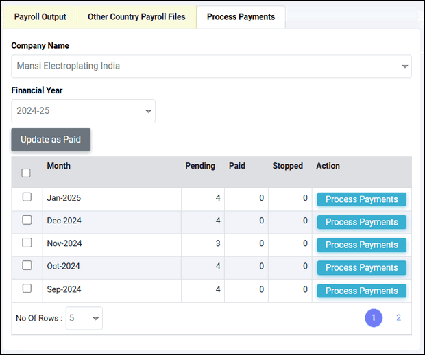
Task: Open the Financial Year dropdown
Action: (x=83, y=111)
